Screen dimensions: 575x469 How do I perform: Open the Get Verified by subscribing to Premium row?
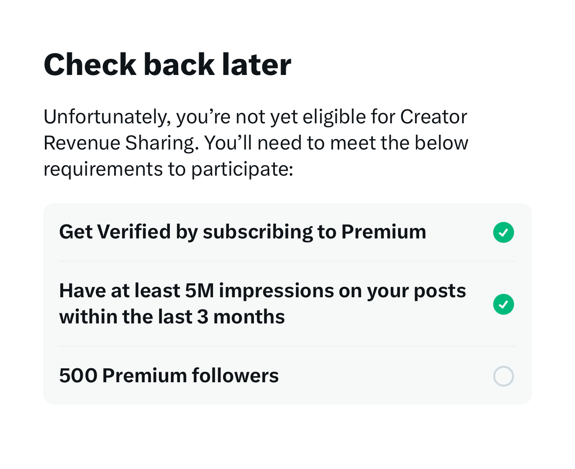(x=287, y=232)
